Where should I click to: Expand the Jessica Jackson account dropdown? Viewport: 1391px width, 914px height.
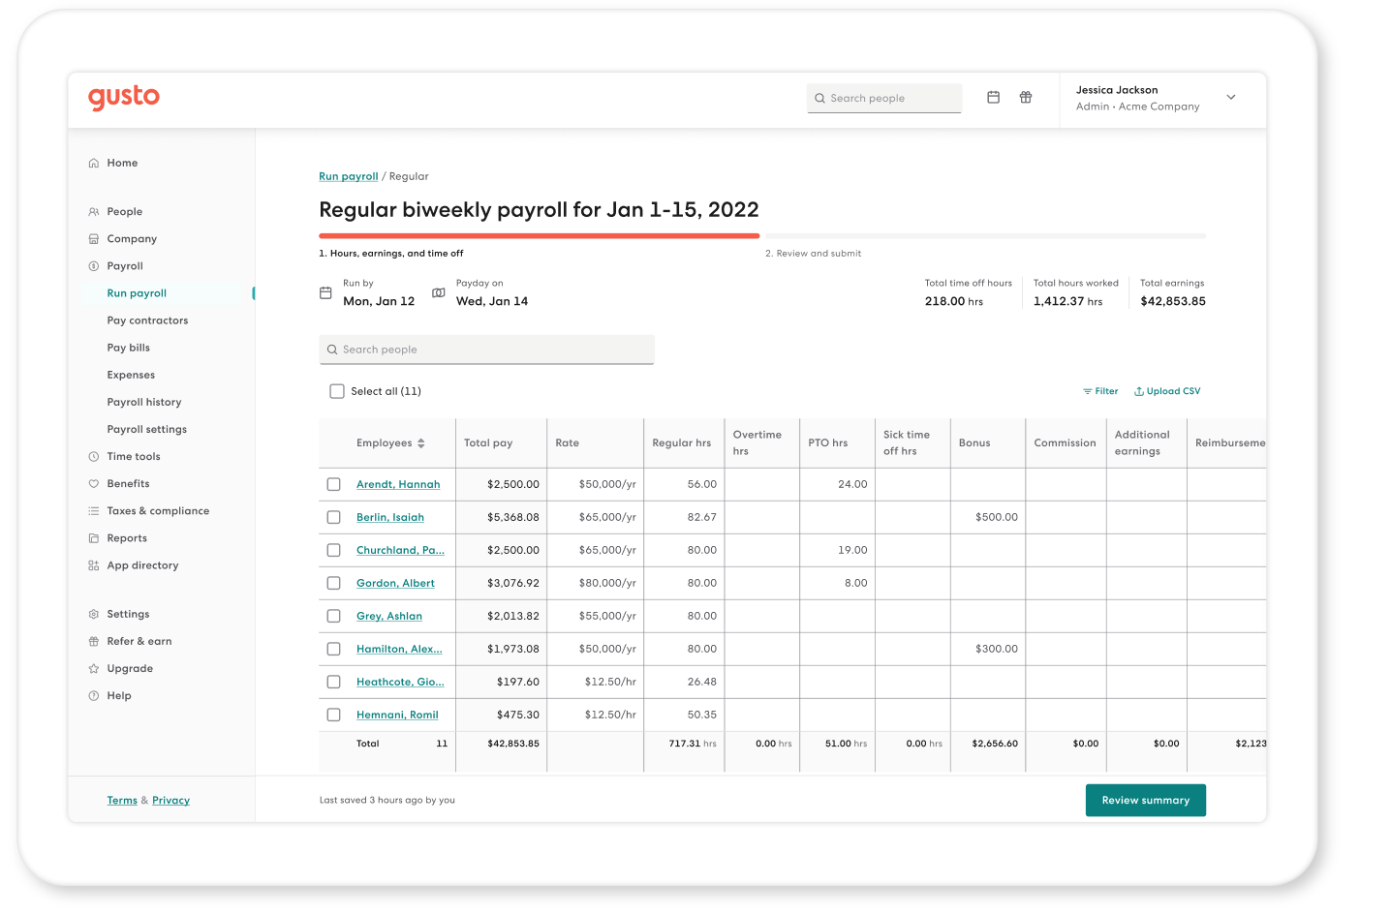1230,97
